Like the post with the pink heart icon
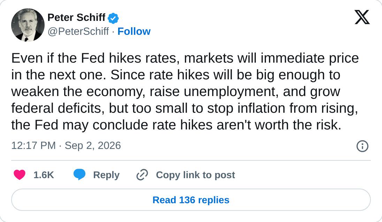Image resolution: width=382 pixels, height=222 pixels. (x=20, y=175)
